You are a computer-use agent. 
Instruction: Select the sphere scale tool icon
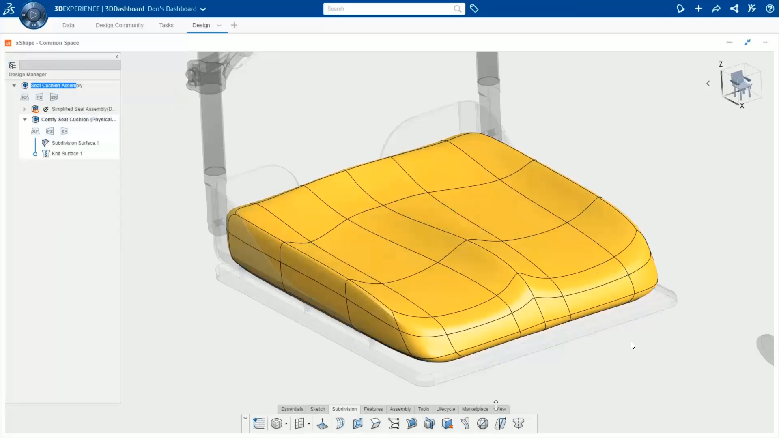click(x=482, y=423)
